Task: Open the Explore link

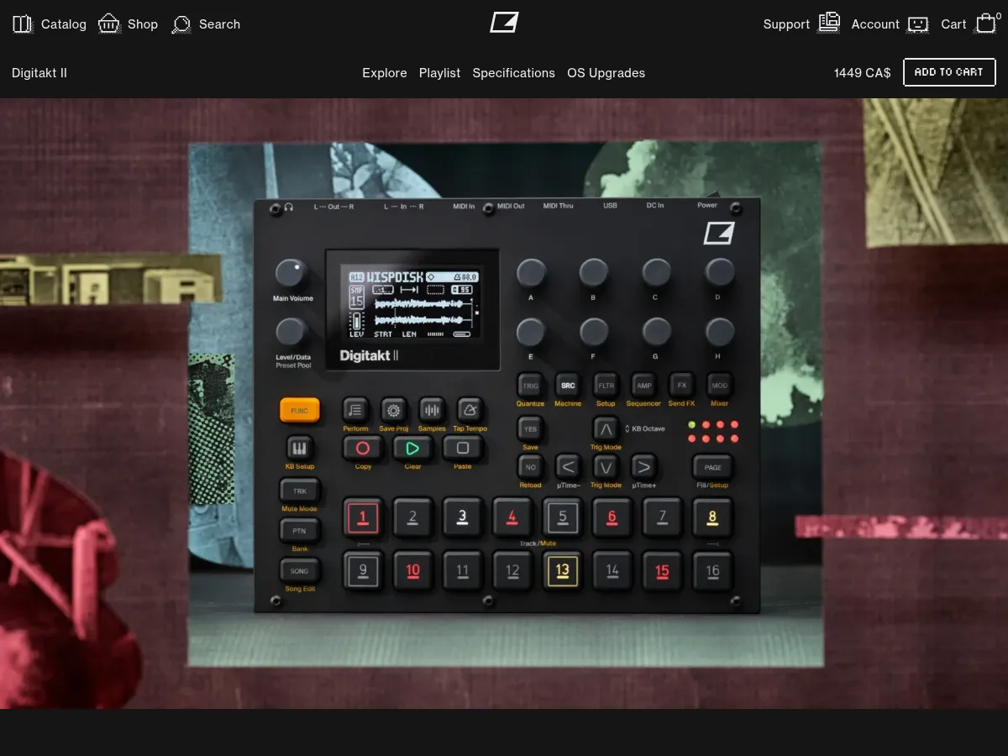Action: 385,73
